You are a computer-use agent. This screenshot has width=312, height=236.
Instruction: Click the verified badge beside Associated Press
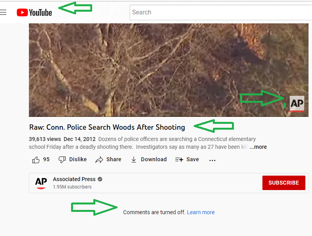click(100, 179)
